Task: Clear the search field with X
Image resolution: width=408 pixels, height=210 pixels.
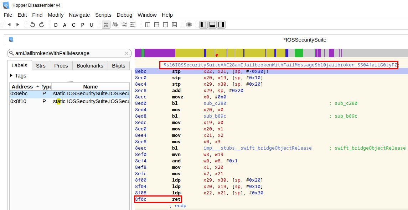Action: click(126, 53)
